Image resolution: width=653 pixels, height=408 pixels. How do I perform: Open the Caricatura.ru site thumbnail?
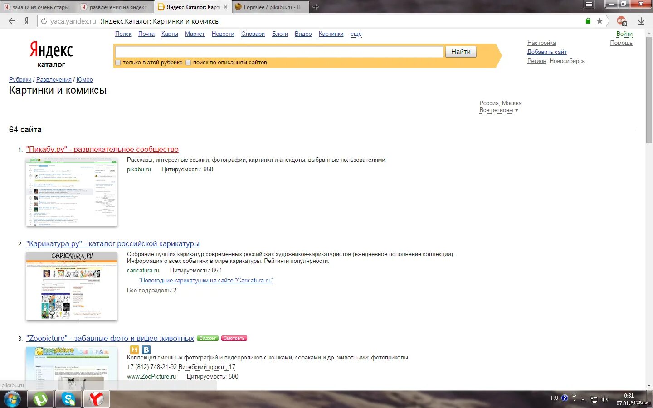(x=72, y=286)
